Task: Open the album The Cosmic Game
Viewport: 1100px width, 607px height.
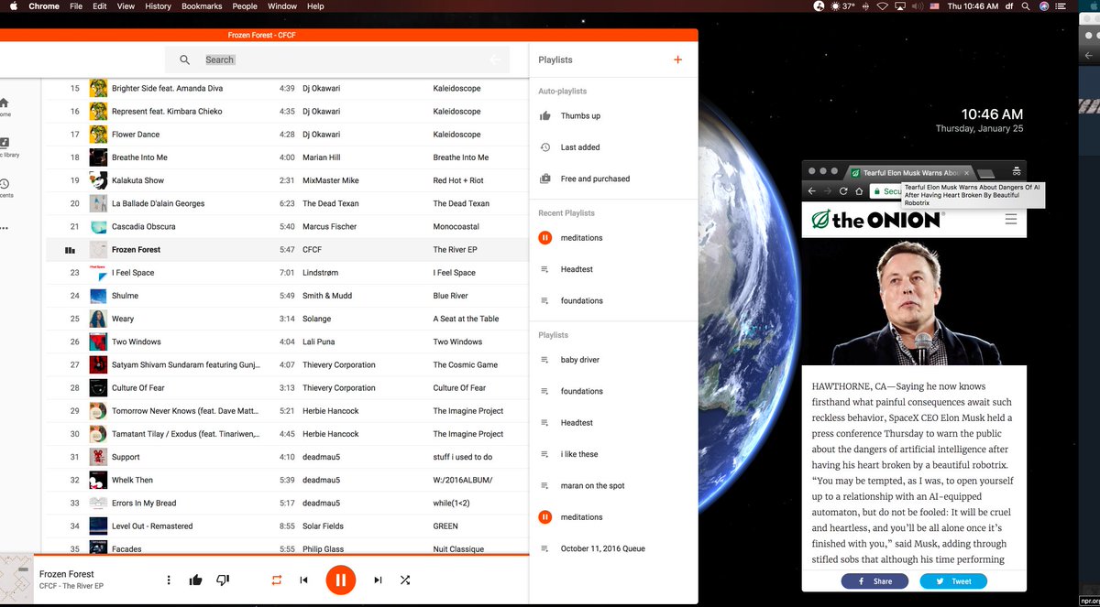Action: coord(466,364)
